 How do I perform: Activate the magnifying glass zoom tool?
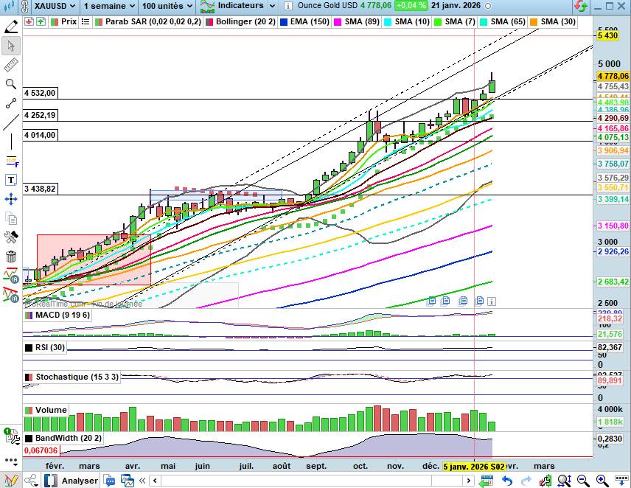pos(11,84)
